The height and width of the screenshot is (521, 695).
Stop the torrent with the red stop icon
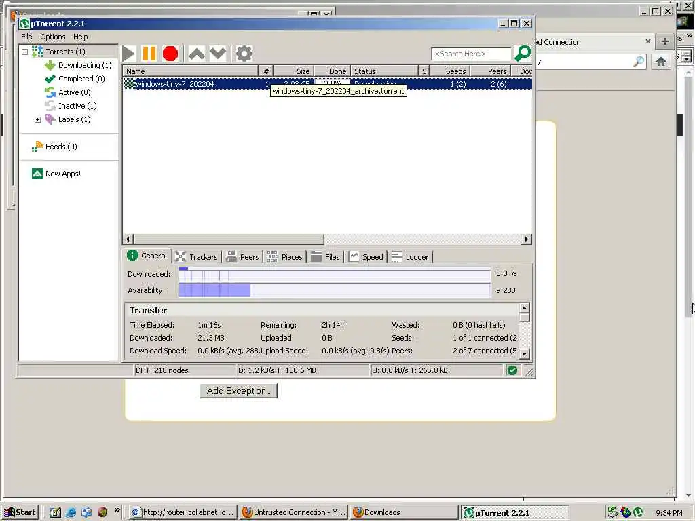coord(170,54)
